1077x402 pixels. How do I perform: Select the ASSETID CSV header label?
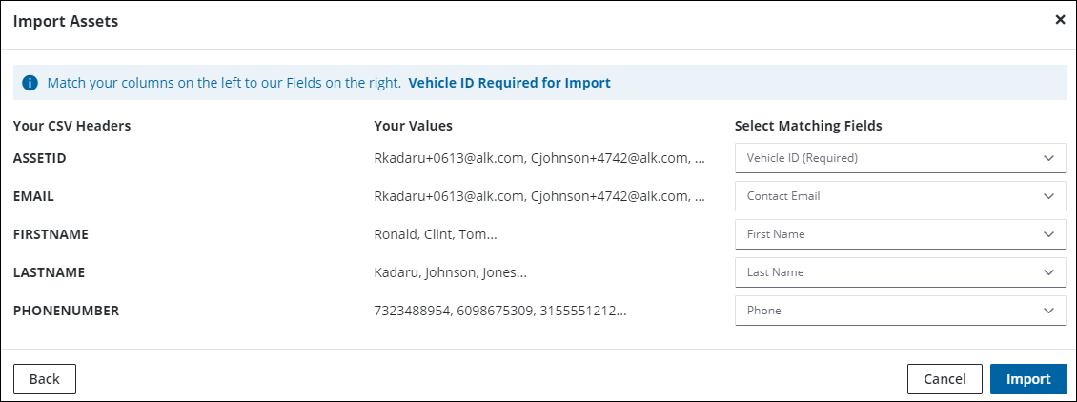click(x=39, y=158)
